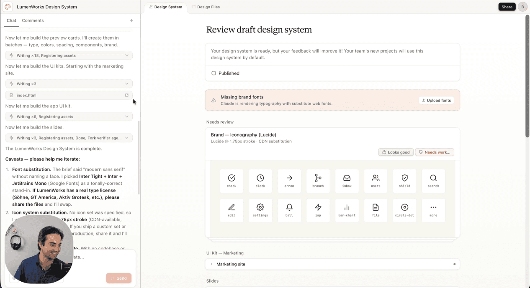
Task: Select the zap lightning icon tile
Action: click(x=318, y=210)
